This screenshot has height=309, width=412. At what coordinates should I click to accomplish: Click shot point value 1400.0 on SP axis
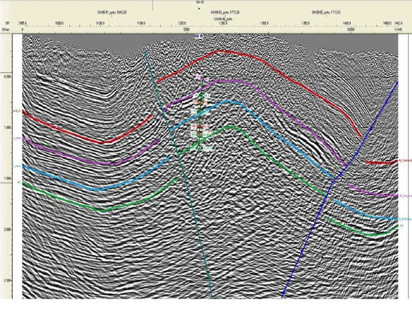click(x=346, y=23)
